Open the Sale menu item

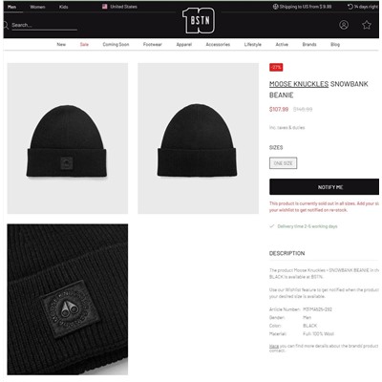tap(84, 44)
